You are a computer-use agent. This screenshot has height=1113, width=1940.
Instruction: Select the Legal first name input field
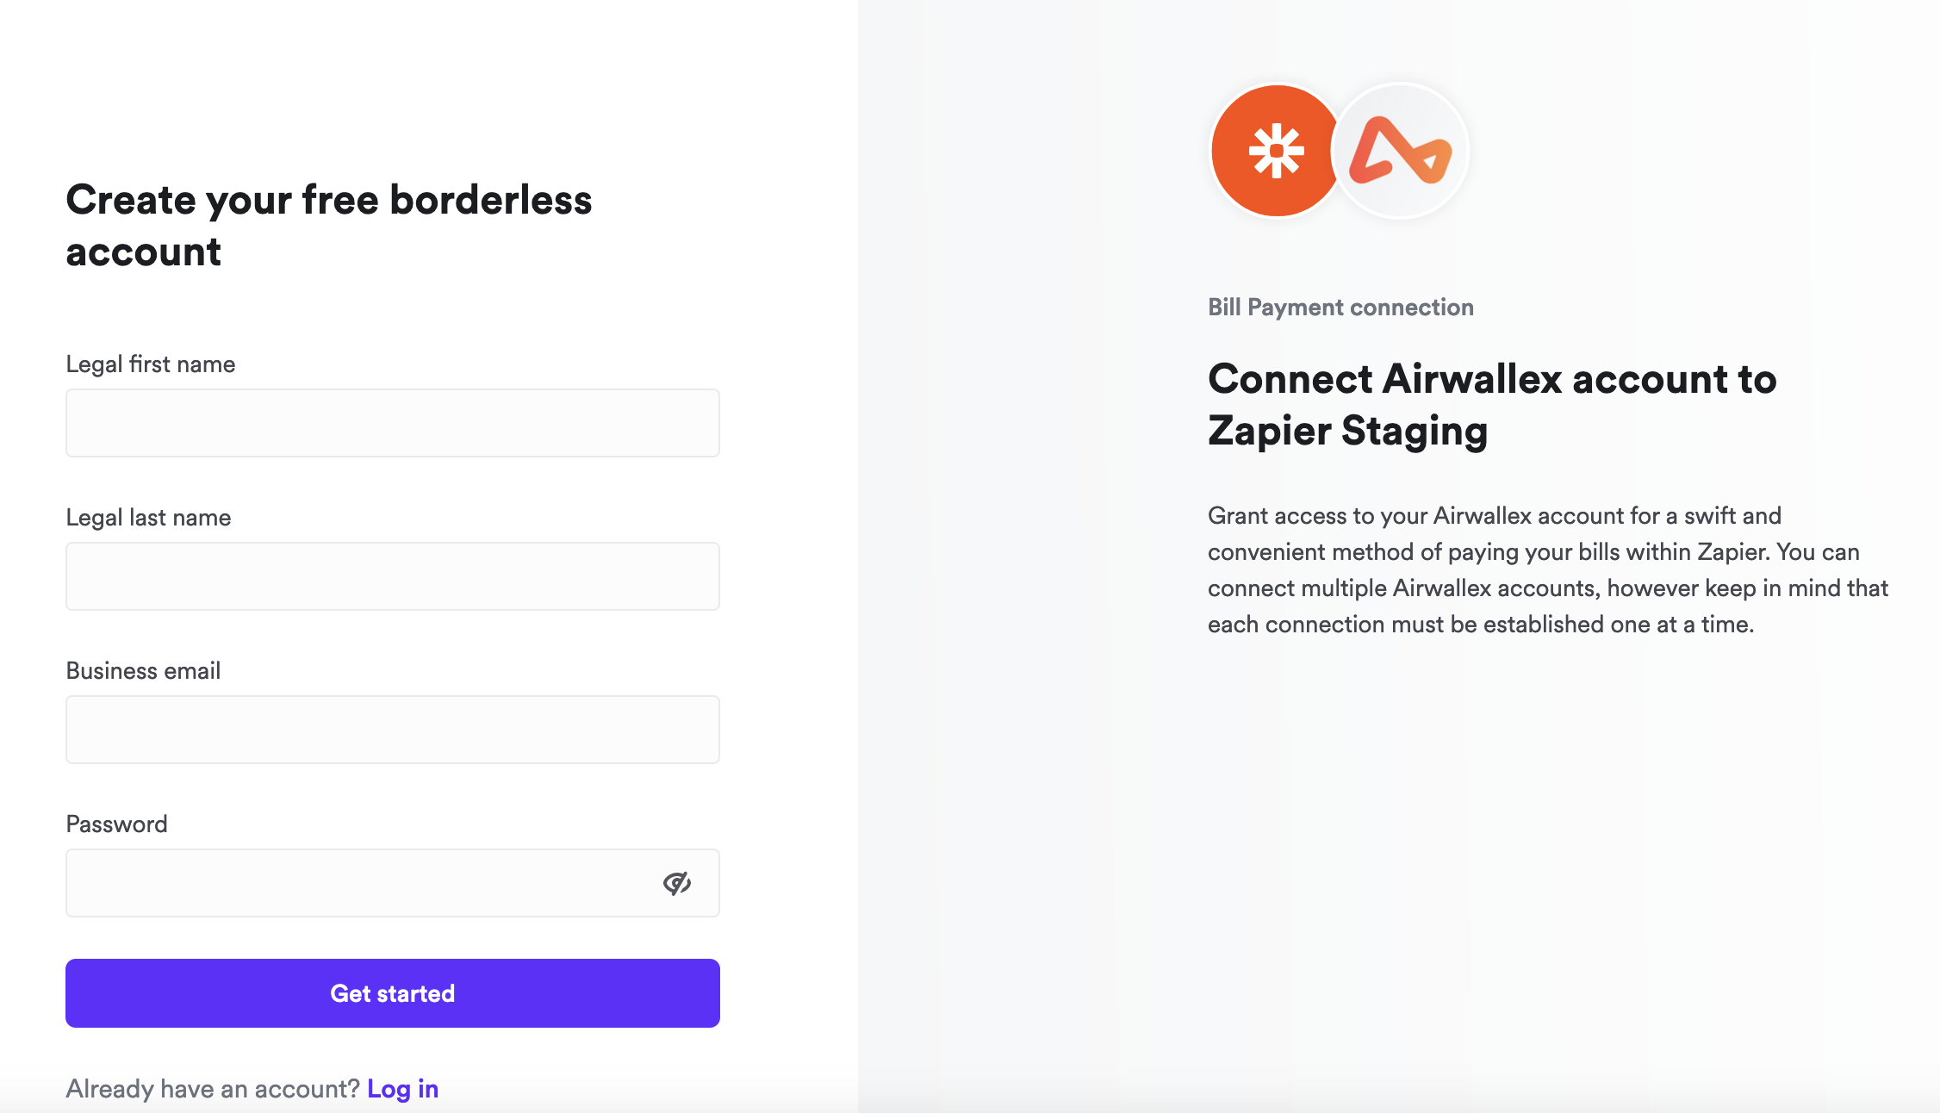click(x=392, y=423)
